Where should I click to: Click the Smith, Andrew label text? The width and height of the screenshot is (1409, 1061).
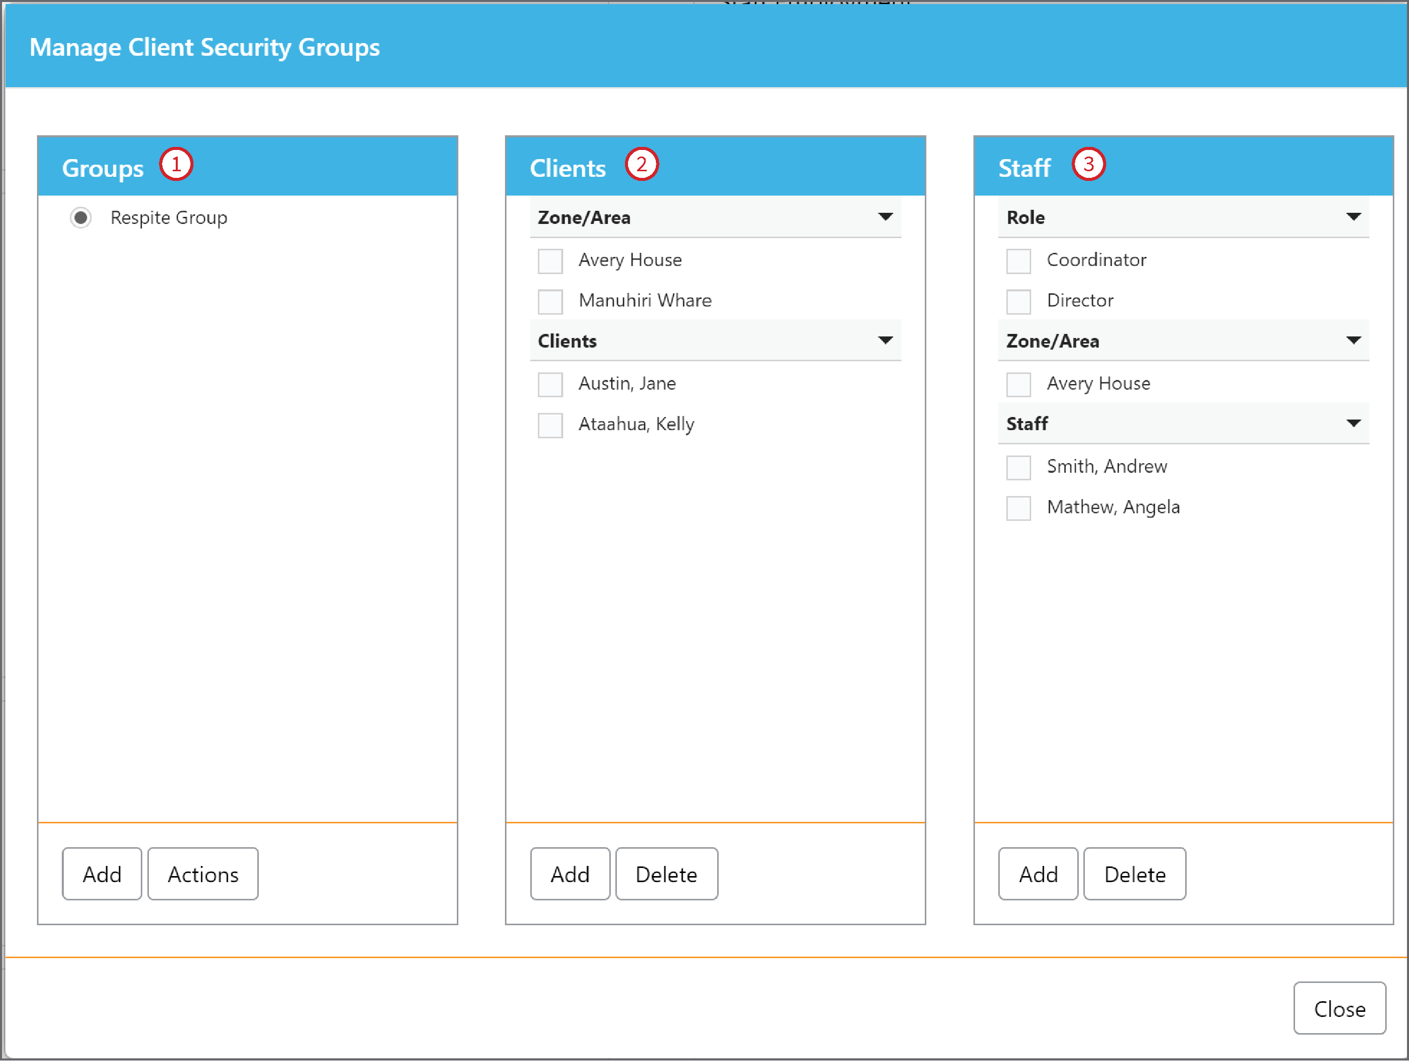[x=1107, y=467]
